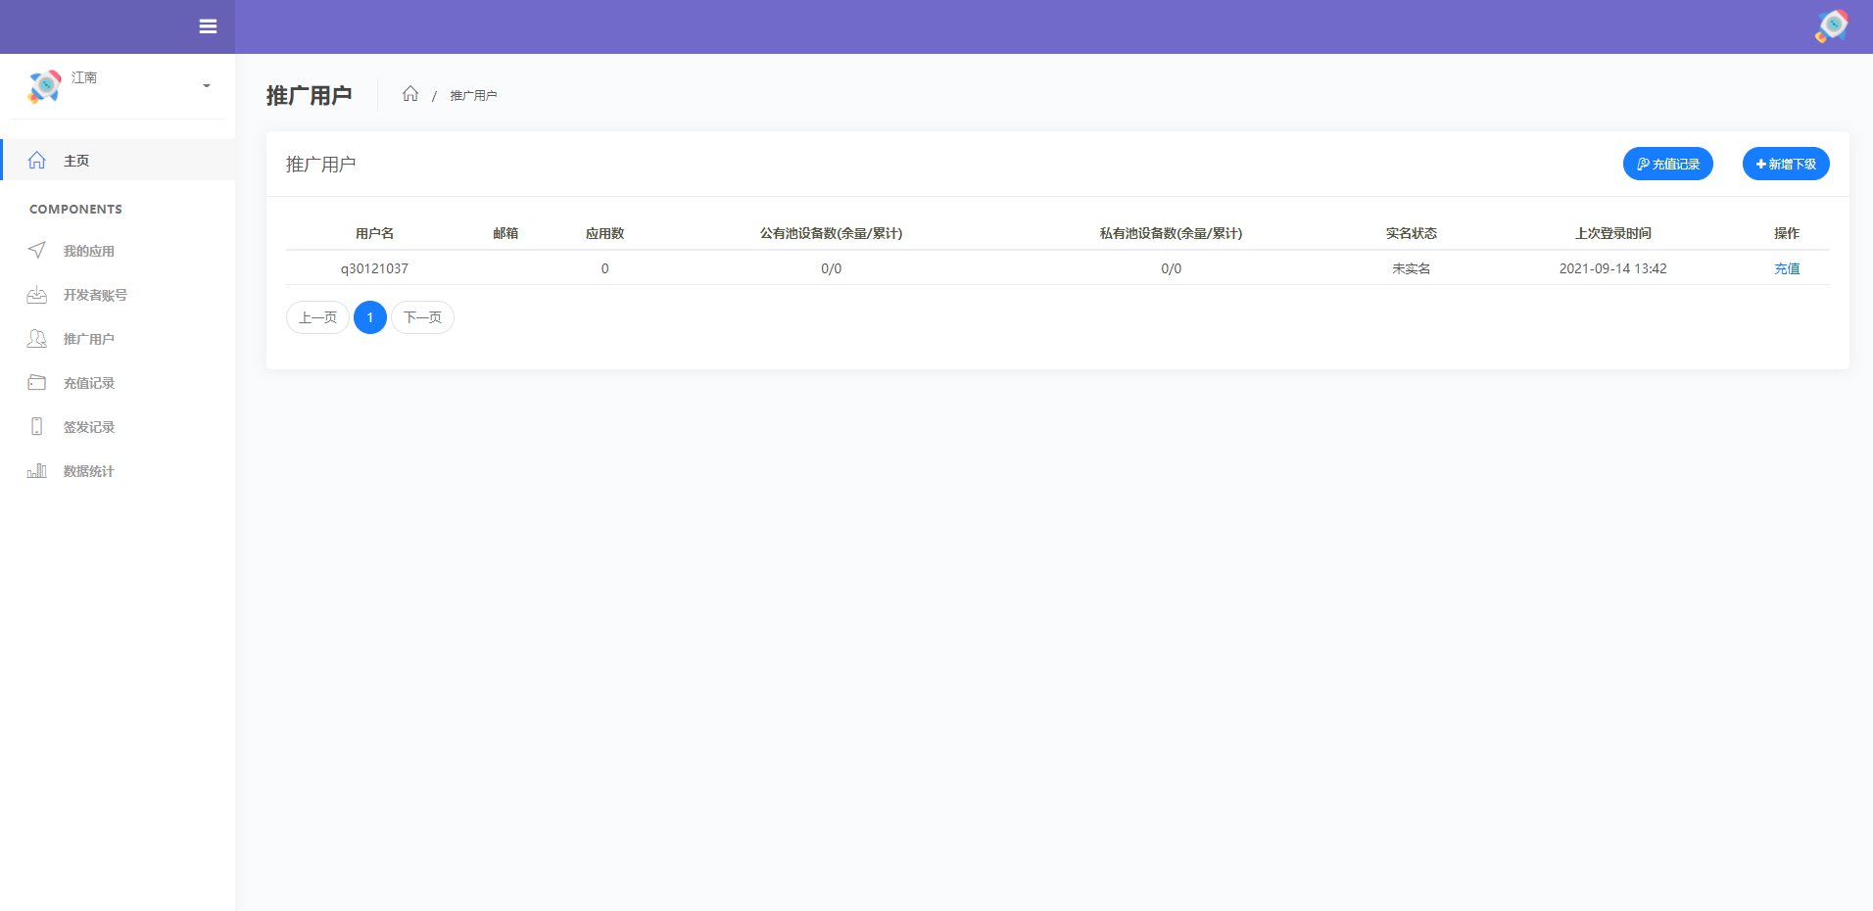Click the 推广用户 sidebar icon

click(36, 339)
